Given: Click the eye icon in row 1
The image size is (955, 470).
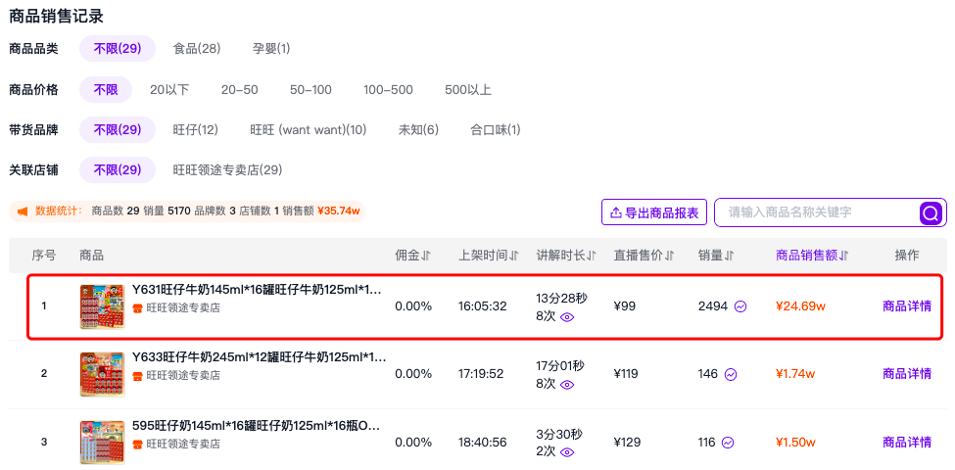Looking at the screenshot, I should click(567, 316).
